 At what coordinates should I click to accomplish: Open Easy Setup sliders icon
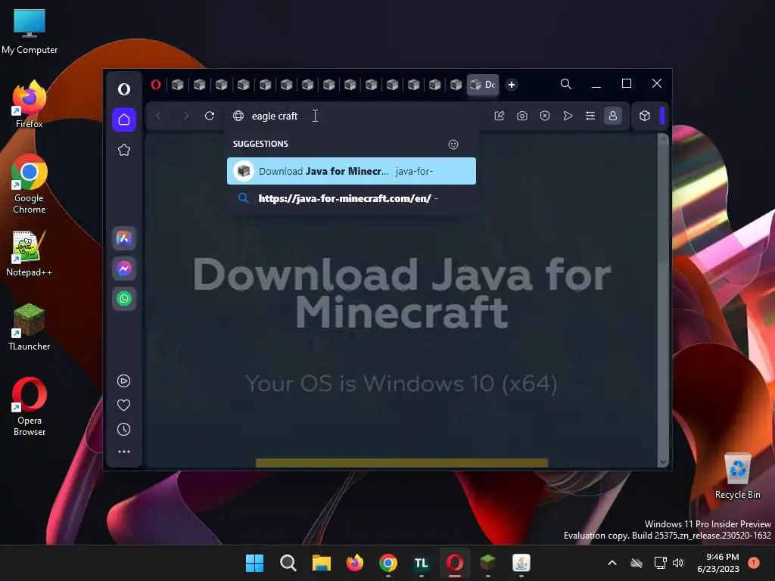[x=590, y=116]
